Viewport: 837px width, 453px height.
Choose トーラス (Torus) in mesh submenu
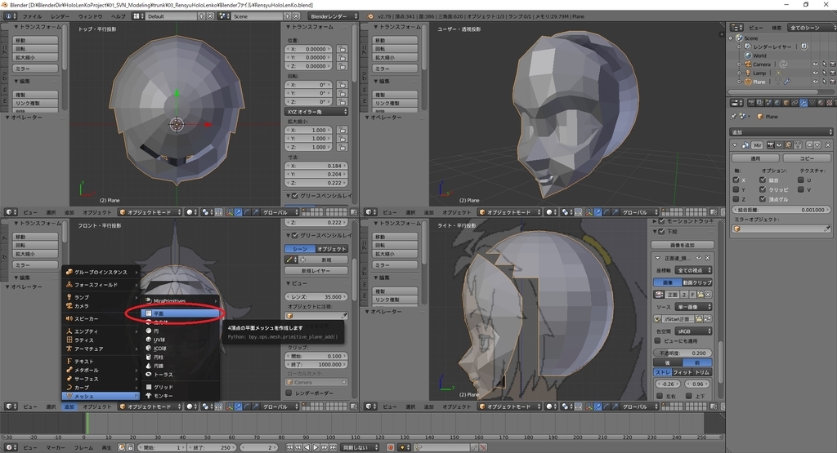[x=181, y=374]
